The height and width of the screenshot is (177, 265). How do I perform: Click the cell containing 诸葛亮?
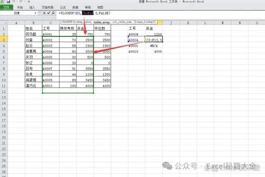click(x=34, y=51)
